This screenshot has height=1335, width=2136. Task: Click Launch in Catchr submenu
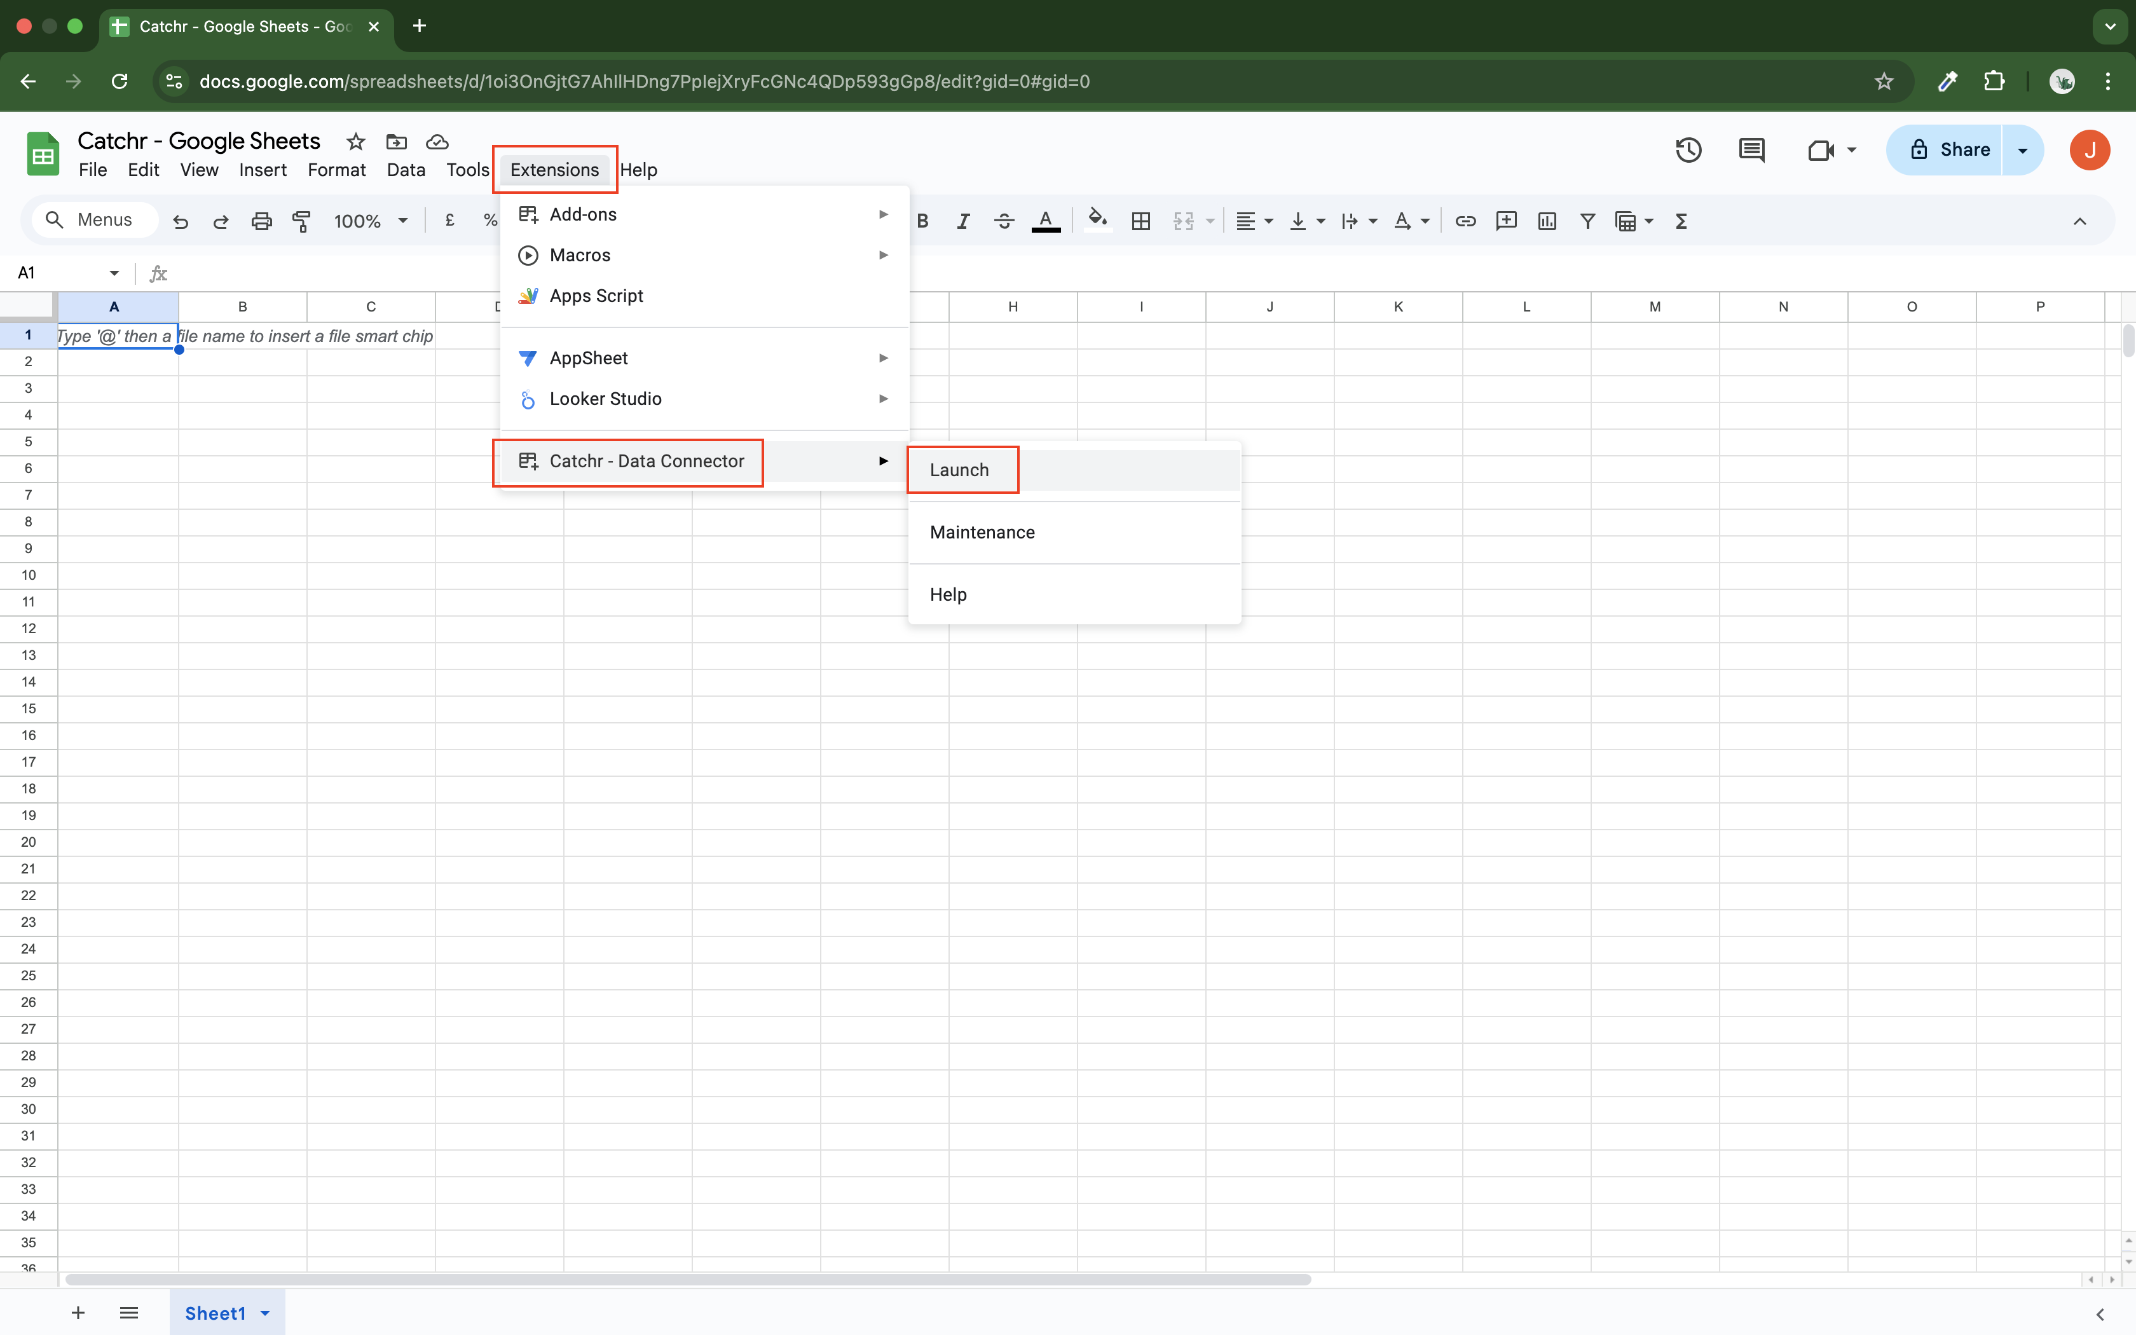pyautogui.click(x=1074, y=470)
